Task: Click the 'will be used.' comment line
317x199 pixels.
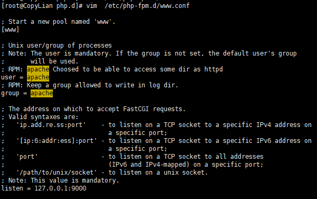Action: pos(54,61)
